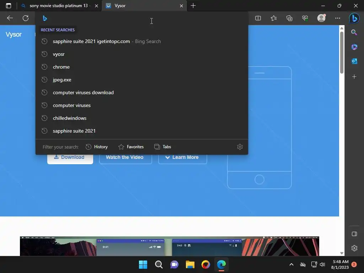The height and width of the screenshot is (273, 364).
Task: Select recent search chilledwindows
Action: point(141,118)
